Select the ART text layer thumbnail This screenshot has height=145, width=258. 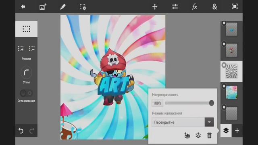[231, 29]
